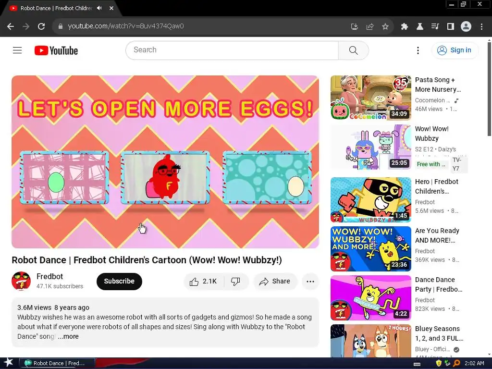Open Pasta Song + More Nursery title

click(x=438, y=85)
